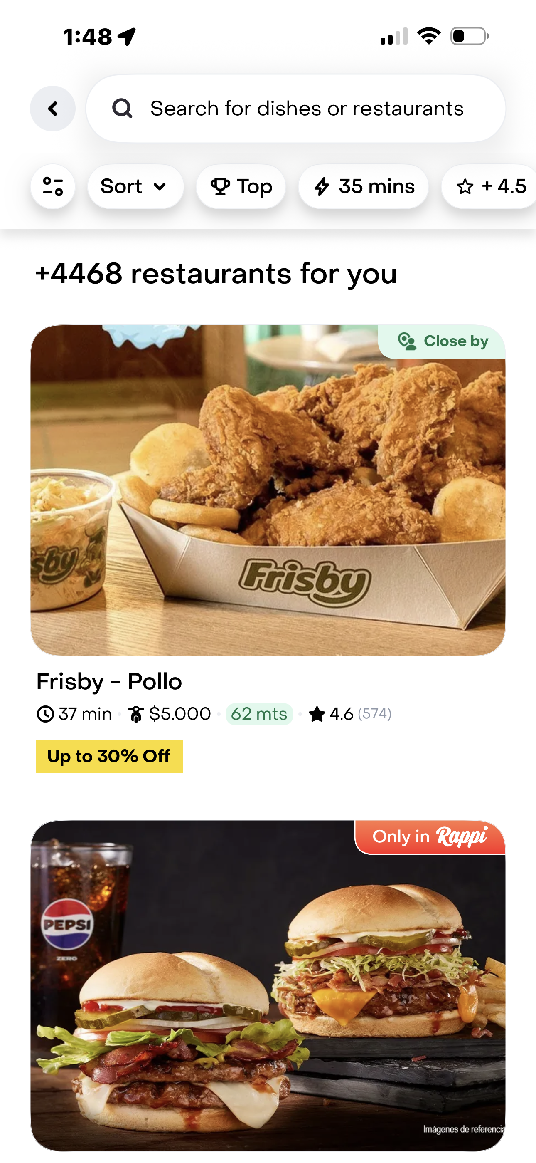This screenshot has width=536, height=1163.
Task: Enable the 35 mins delivery filter
Action: (364, 186)
